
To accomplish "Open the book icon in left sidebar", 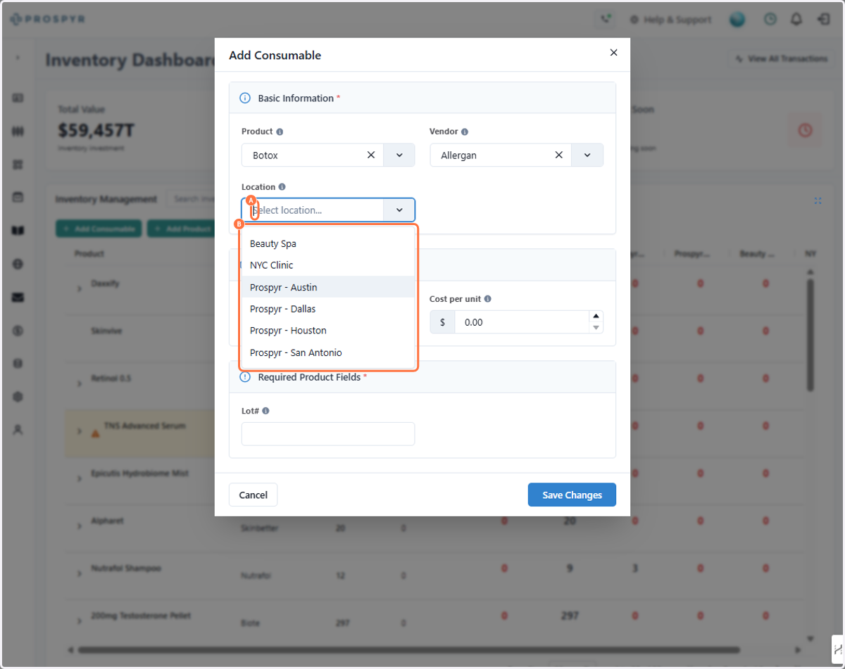I will click(18, 230).
